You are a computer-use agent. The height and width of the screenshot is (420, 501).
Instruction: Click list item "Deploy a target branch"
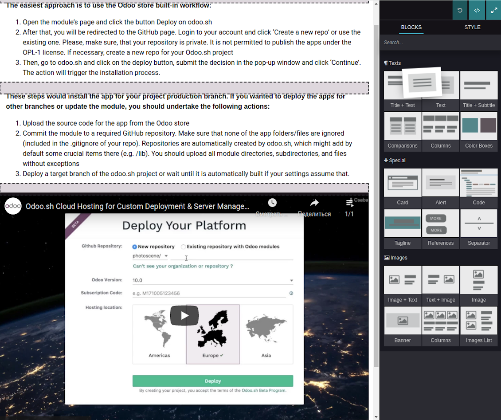186,174
